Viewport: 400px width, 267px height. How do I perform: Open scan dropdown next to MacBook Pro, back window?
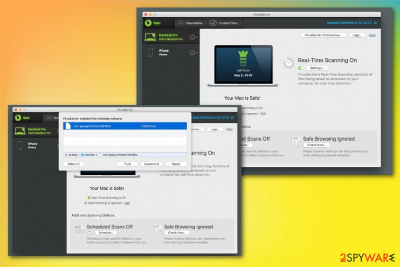[193, 37]
